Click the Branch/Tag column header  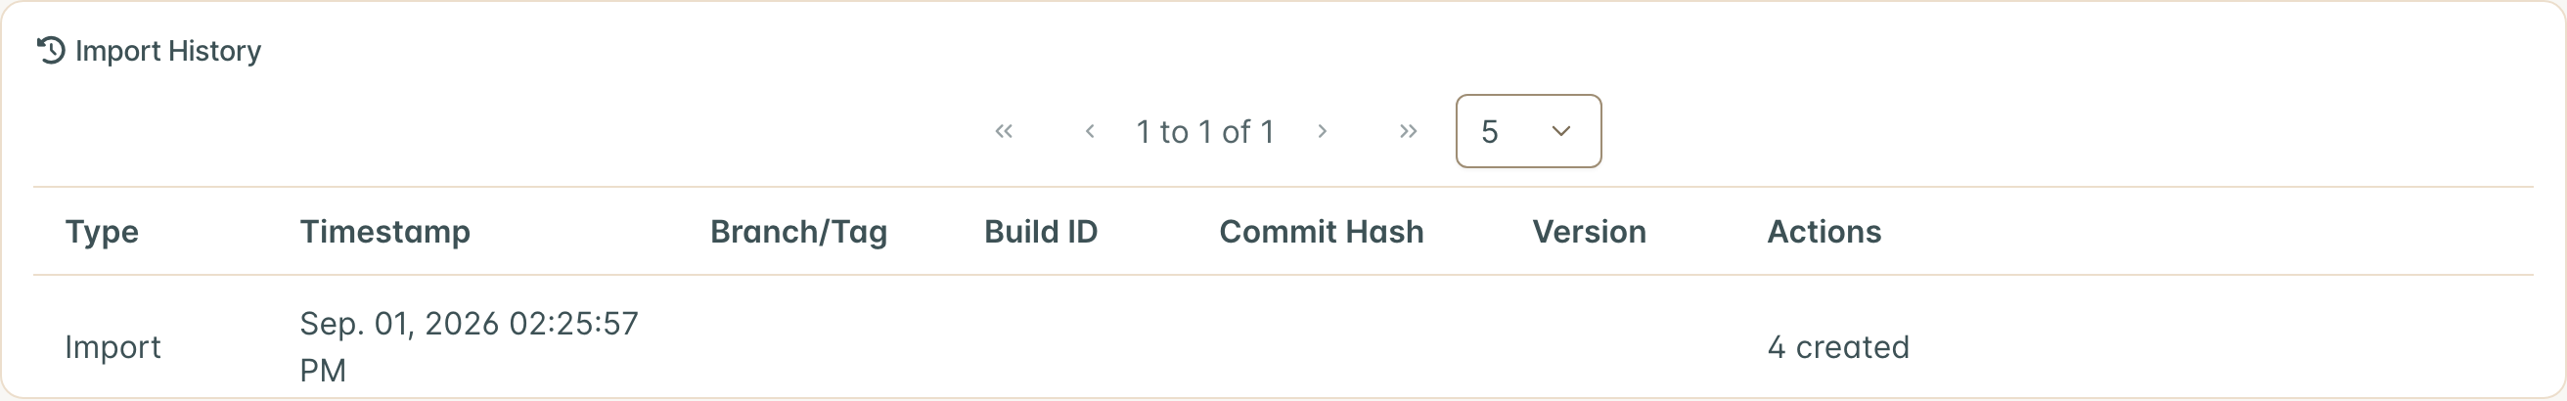[798, 232]
